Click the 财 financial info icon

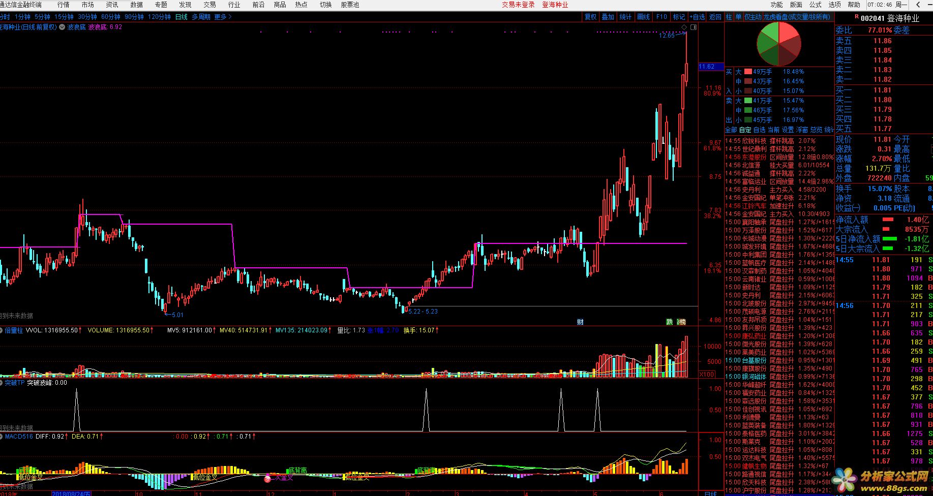point(580,322)
